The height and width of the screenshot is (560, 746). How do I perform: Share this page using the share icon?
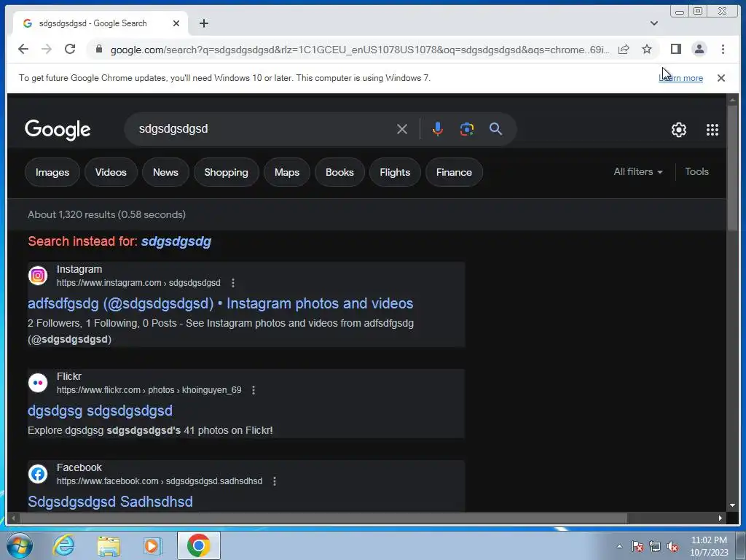coord(624,49)
